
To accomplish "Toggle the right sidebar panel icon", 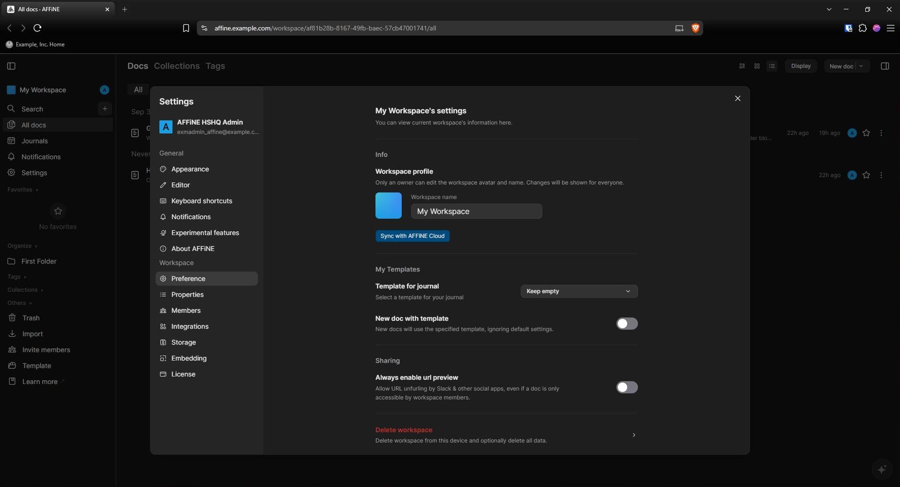I will coord(885,66).
